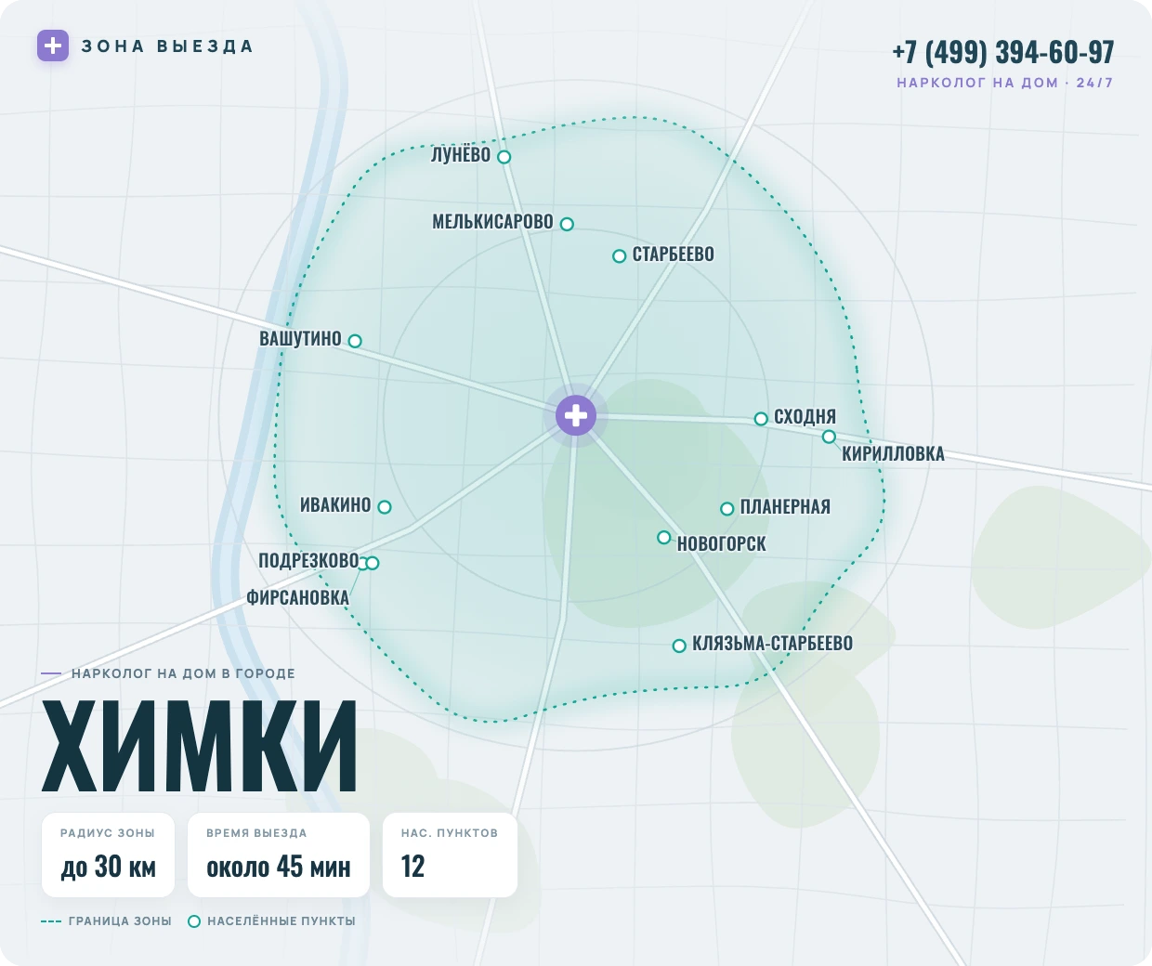Image resolution: width=1152 pixels, height=966 pixels.
Task: Click the dashed line legend icon for граница зоны
Action: (x=51, y=921)
